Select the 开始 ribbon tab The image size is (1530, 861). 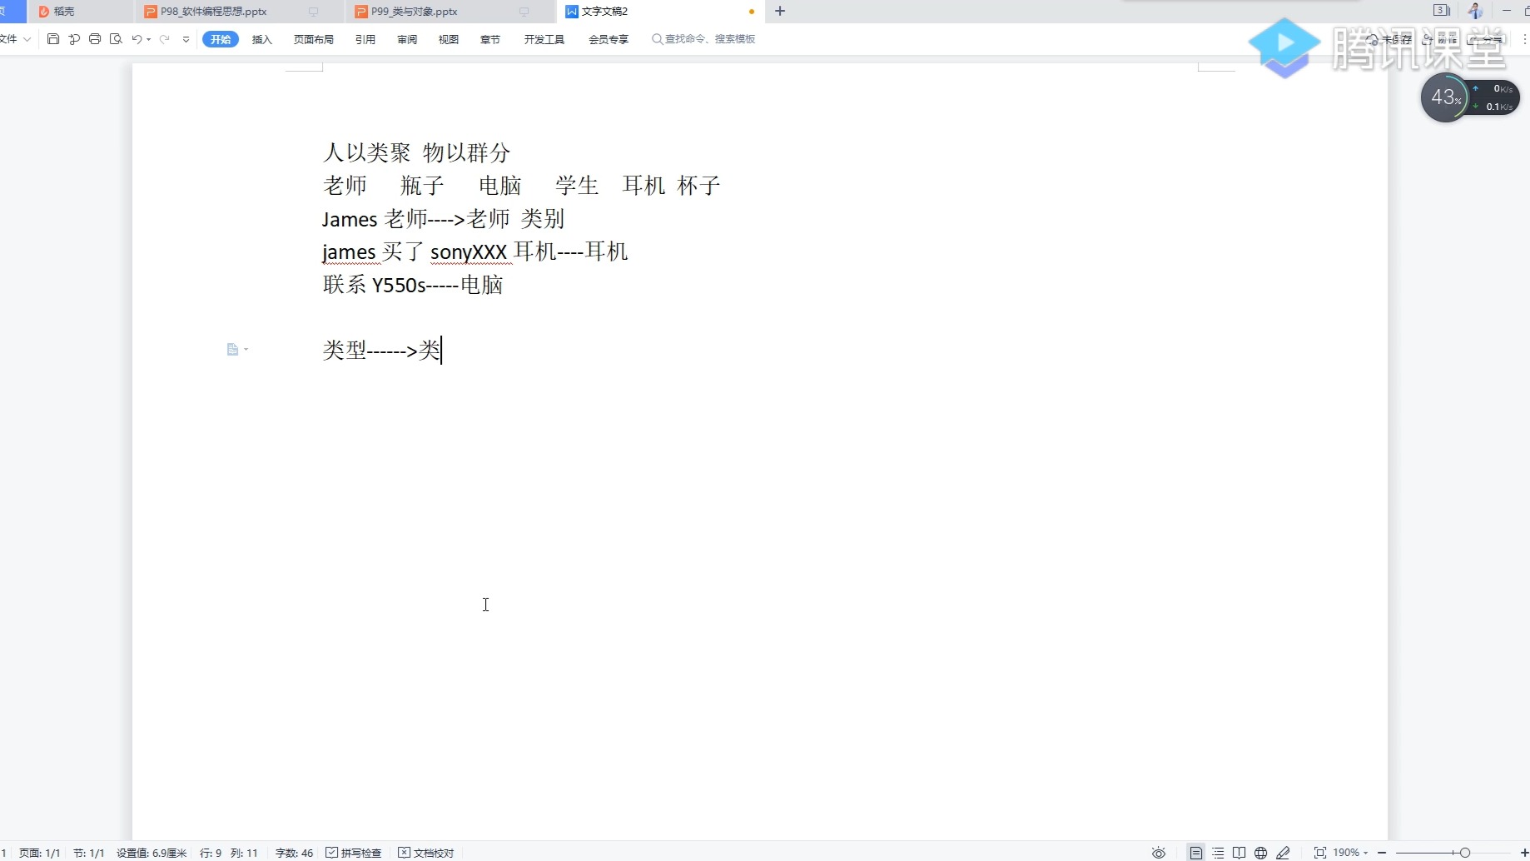pyautogui.click(x=221, y=39)
